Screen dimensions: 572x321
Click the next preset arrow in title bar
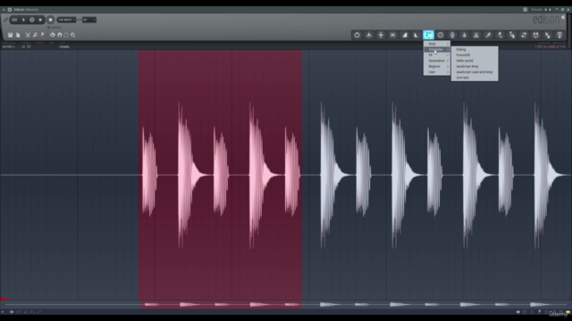pyautogui.click(x=551, y=10)
